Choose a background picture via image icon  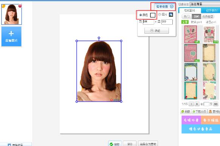click(171, 15)
